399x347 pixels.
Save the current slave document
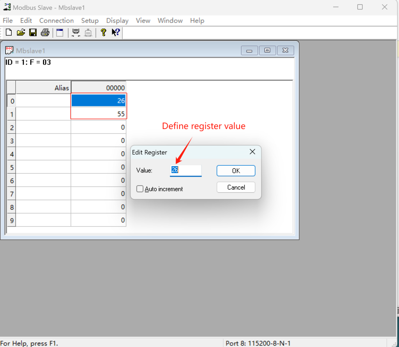pos(33,32)
